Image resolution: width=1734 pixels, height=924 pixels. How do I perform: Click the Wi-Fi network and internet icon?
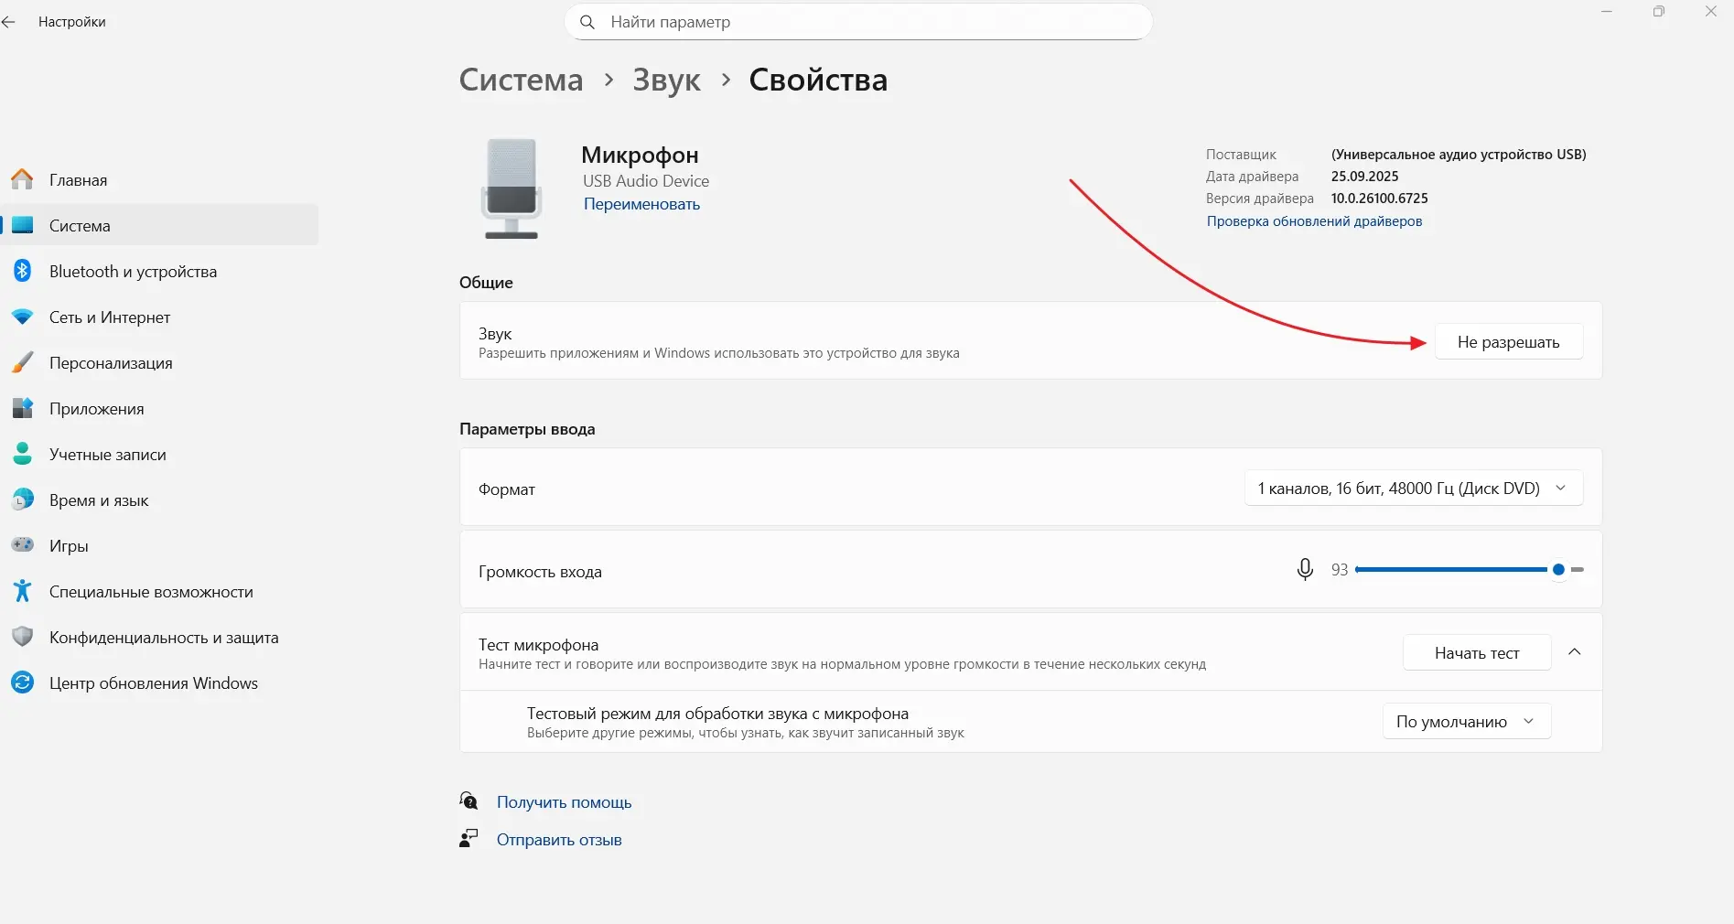point(23,317)
